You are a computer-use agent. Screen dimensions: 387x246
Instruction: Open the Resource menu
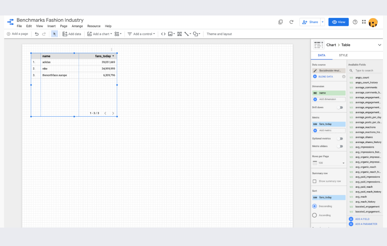tap(94, 26)
